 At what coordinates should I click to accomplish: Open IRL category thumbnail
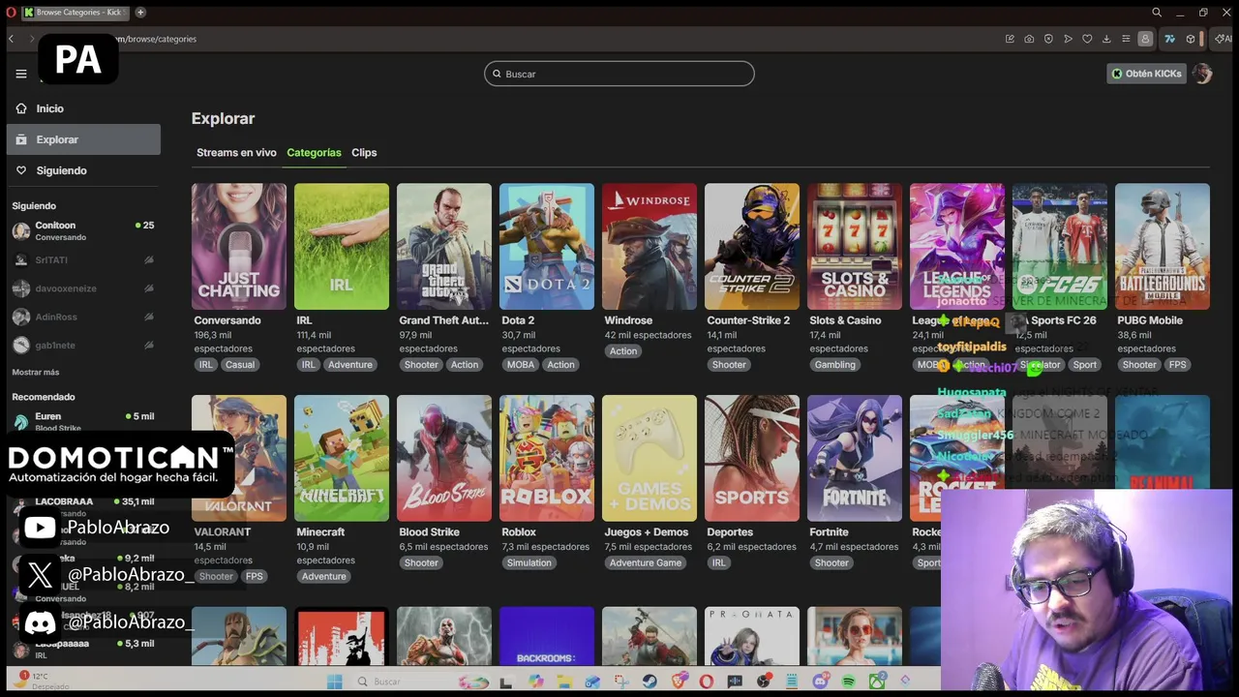point(342,247)
